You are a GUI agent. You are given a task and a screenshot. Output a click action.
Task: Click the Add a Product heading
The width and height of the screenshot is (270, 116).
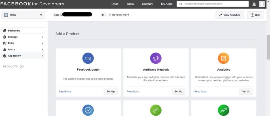point(67,34)
